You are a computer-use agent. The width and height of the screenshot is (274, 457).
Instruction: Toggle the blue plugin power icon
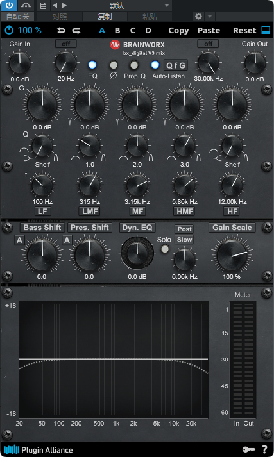coord(10,30)
